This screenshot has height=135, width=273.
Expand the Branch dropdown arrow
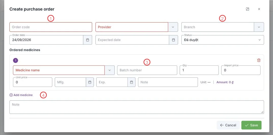point(259,27)
